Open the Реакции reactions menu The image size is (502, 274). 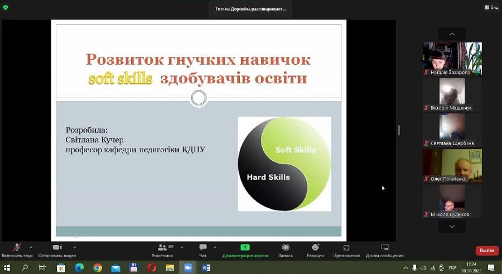[315, 249]
